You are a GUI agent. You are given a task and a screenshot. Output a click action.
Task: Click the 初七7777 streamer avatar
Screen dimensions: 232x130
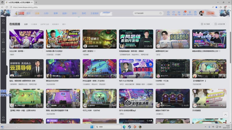(x=158, y=76)
